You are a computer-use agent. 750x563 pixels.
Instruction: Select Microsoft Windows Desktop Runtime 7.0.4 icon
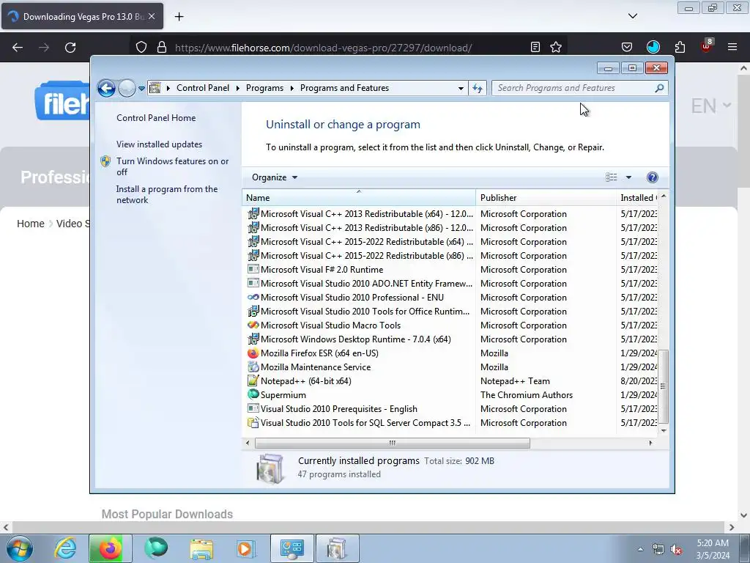click(253, 339)
